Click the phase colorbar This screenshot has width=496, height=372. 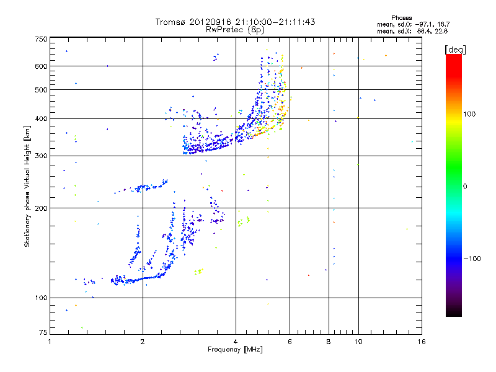pyautogui.click(x=454, y=185)
